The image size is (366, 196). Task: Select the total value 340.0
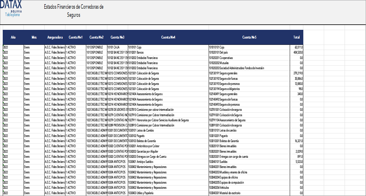pyautogui.click(x=297, y=94)
